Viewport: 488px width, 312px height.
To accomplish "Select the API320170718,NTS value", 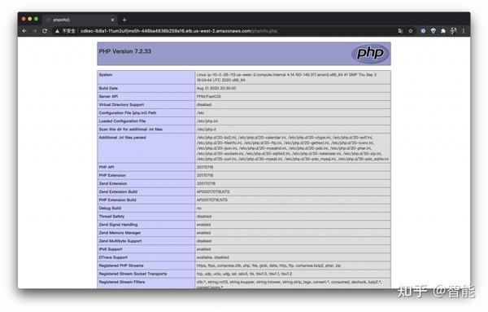I will 213,191.
